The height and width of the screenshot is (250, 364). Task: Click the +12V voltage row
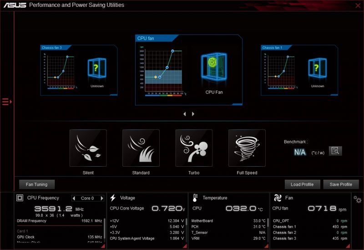click(147, 221)
